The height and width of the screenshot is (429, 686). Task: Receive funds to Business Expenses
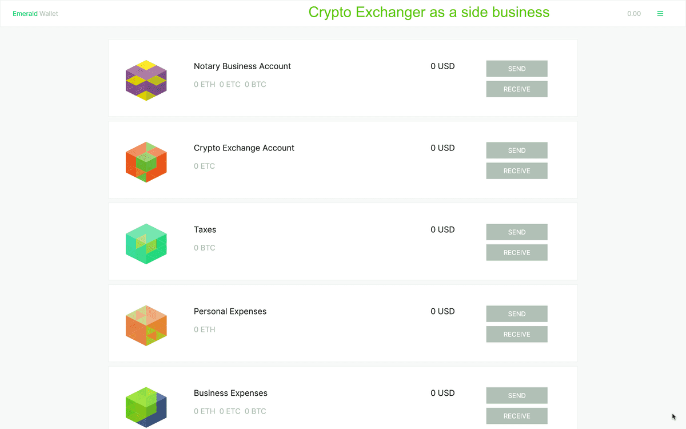(x=516, y=416)
